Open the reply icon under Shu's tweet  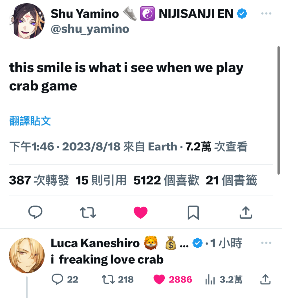point(35,212)
